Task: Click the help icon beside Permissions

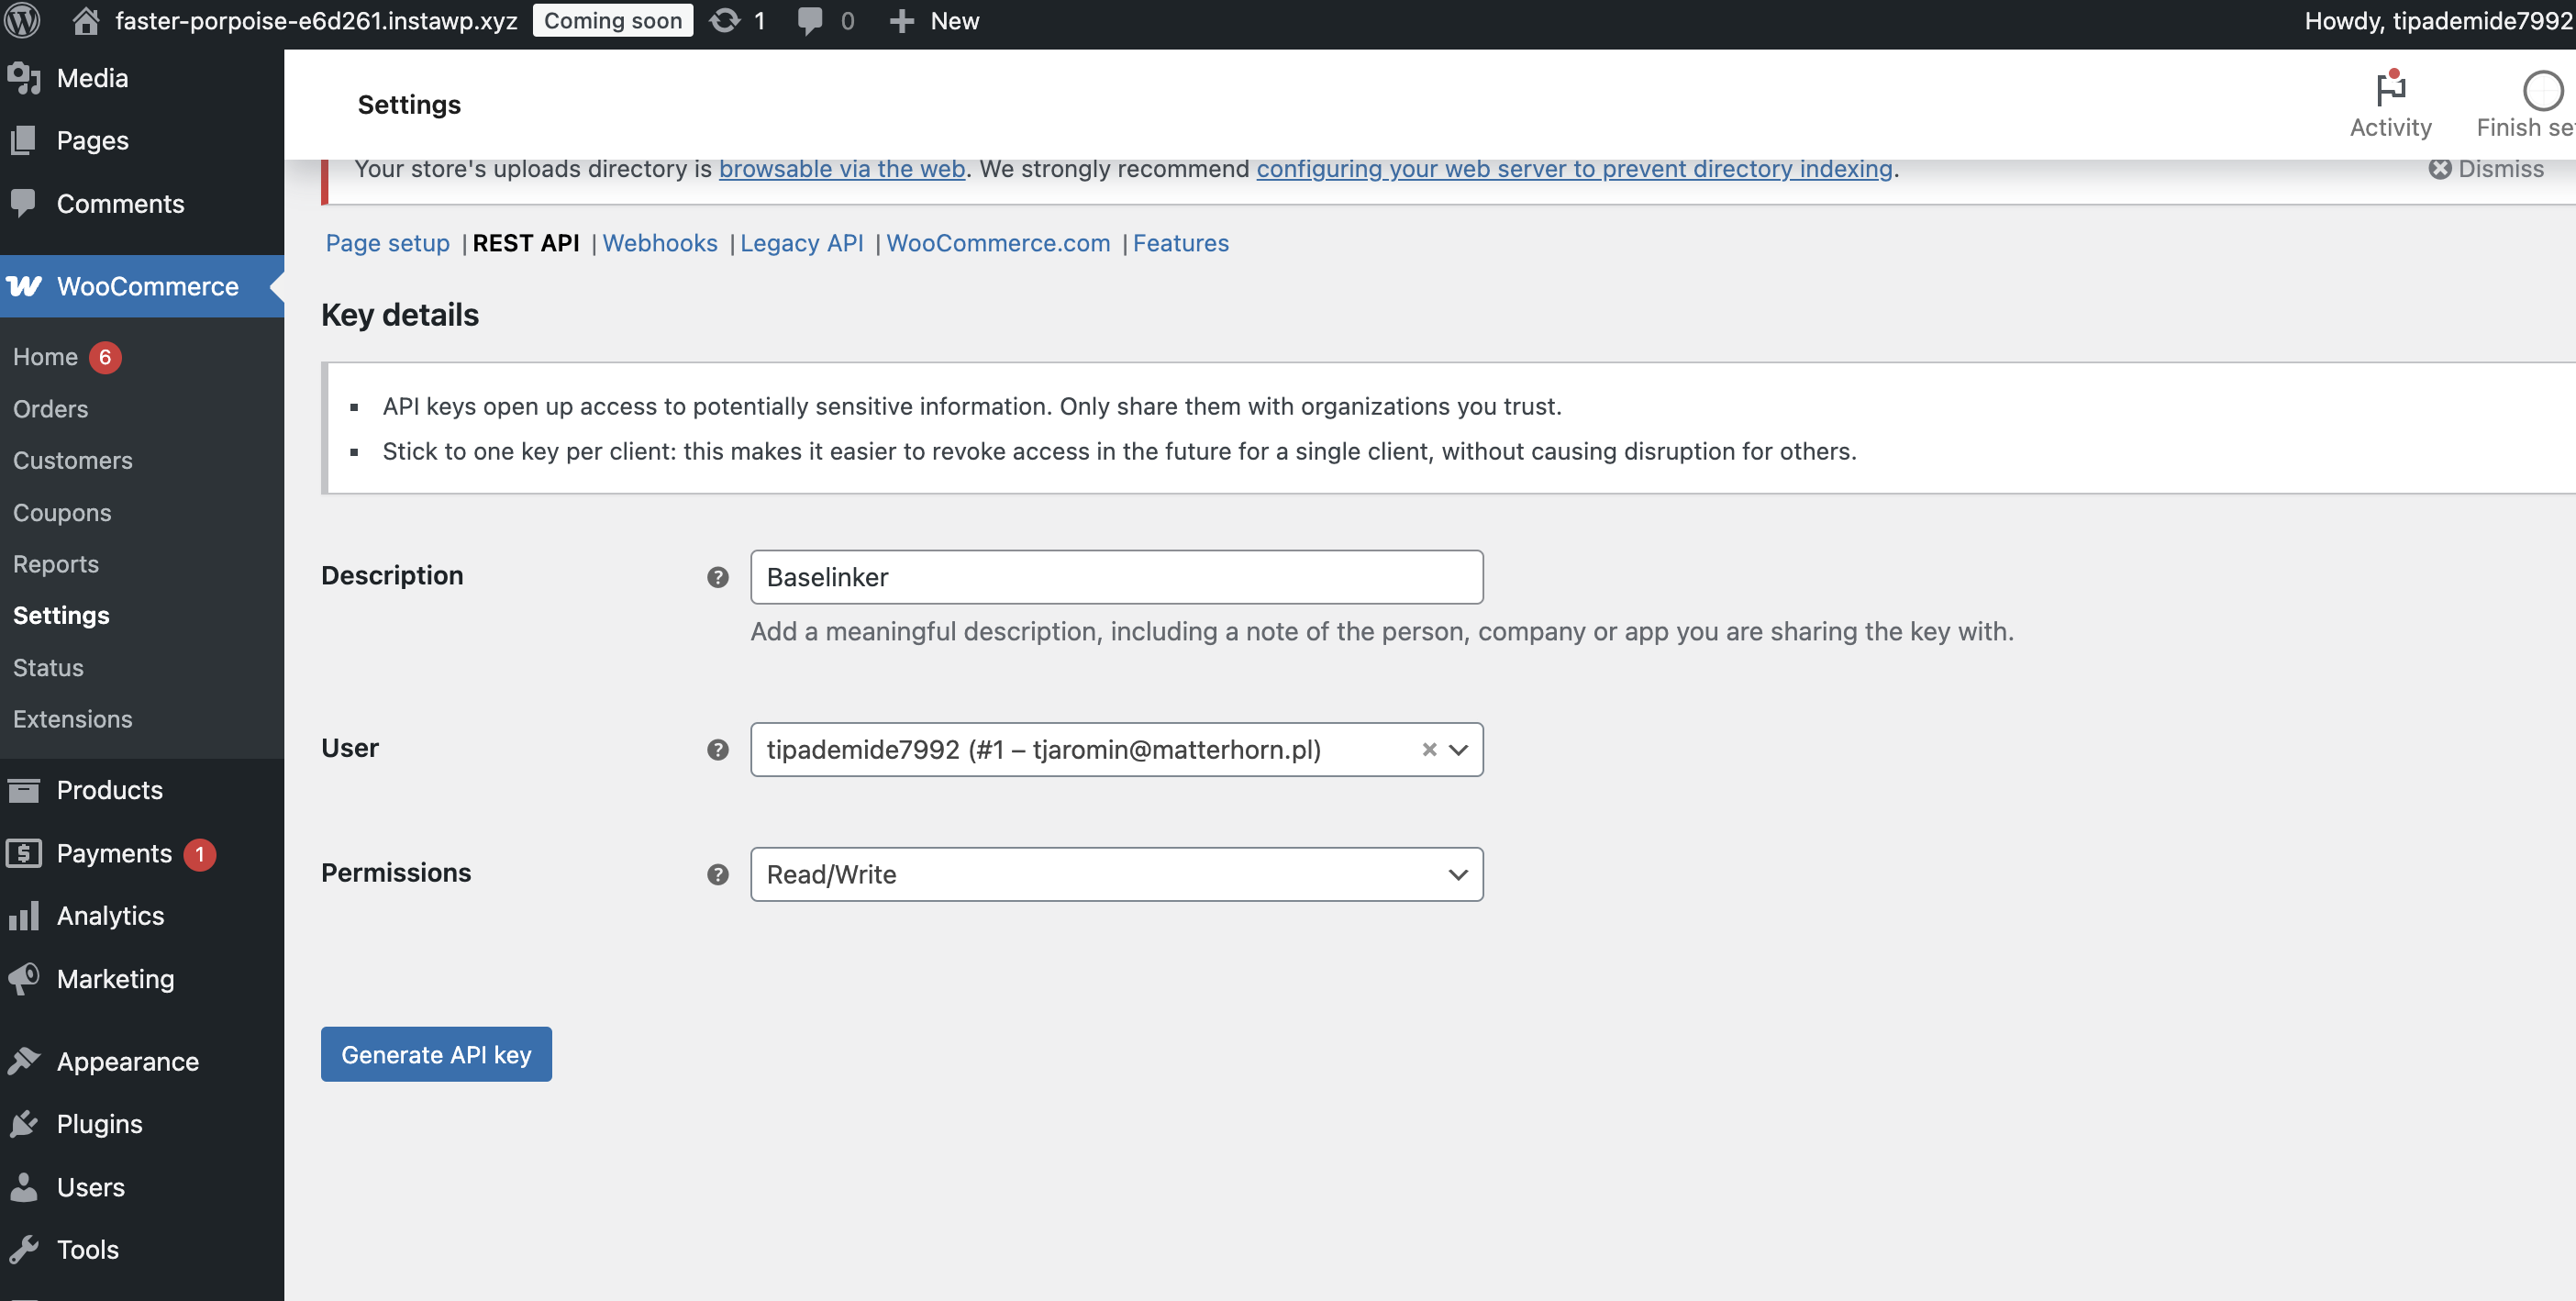Action: pos(718,875)
